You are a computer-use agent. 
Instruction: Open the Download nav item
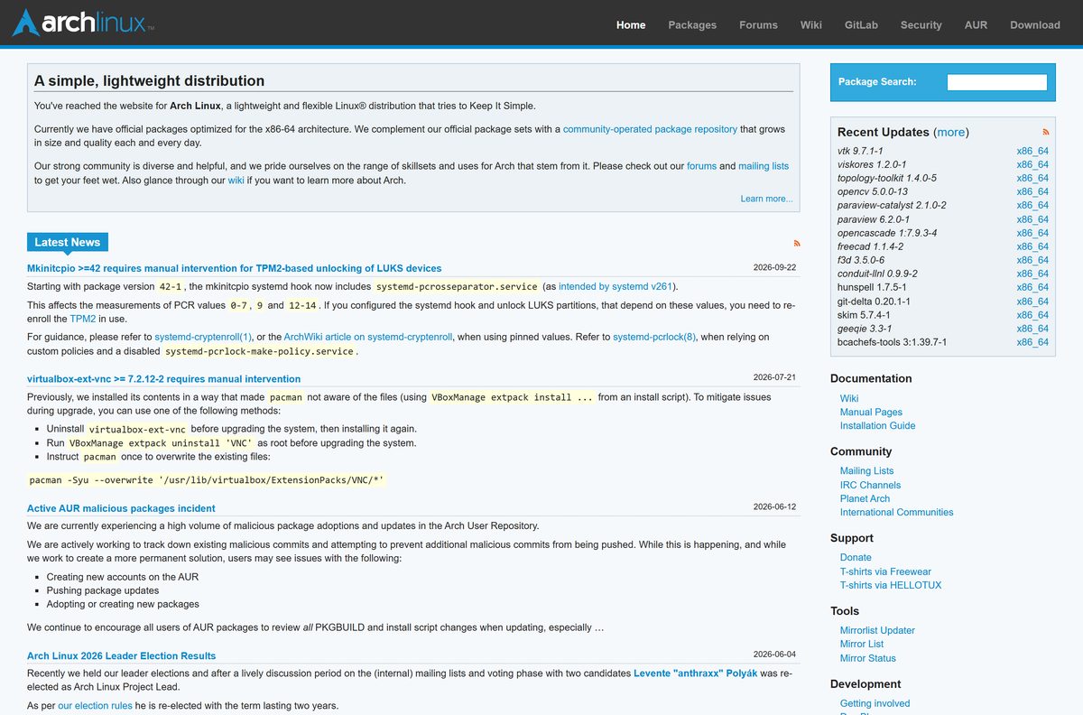coord(1035,24)
